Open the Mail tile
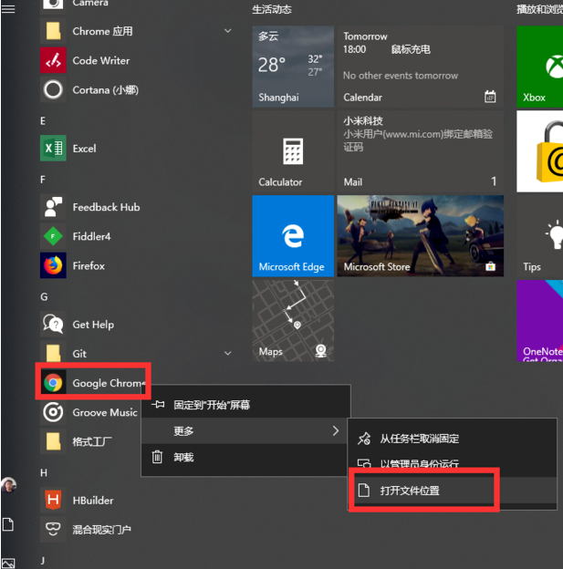The width and height of the screenshot is (563, 569). (421, 151)
